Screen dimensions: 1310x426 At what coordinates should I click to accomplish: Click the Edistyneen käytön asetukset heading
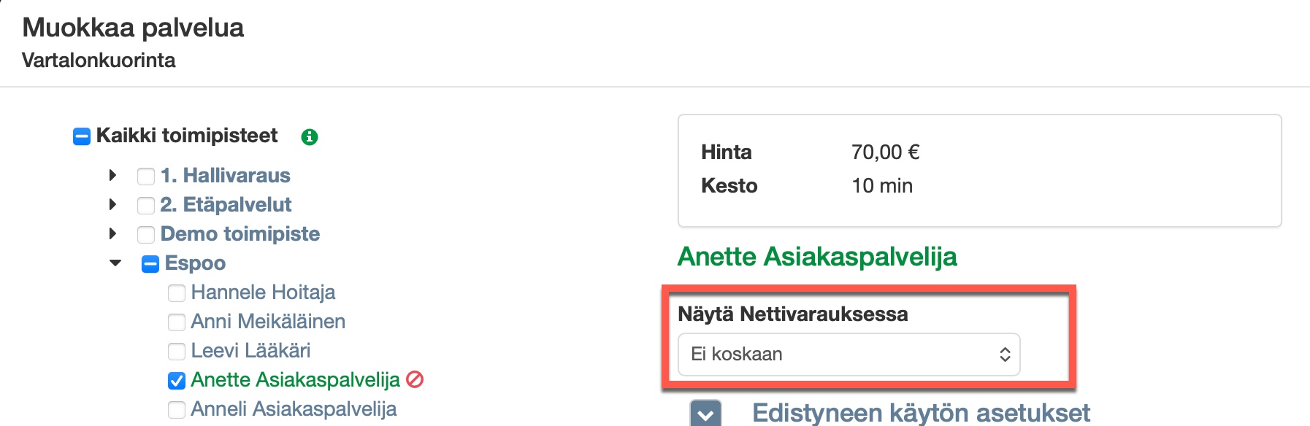[x=921, y=413]
